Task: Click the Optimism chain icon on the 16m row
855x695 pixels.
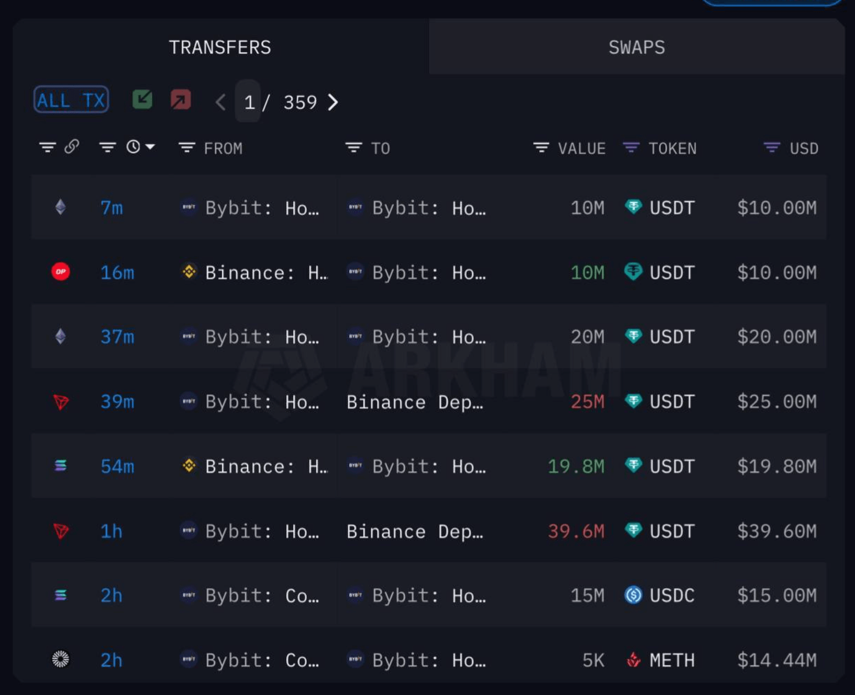Action: click(61, 272)
